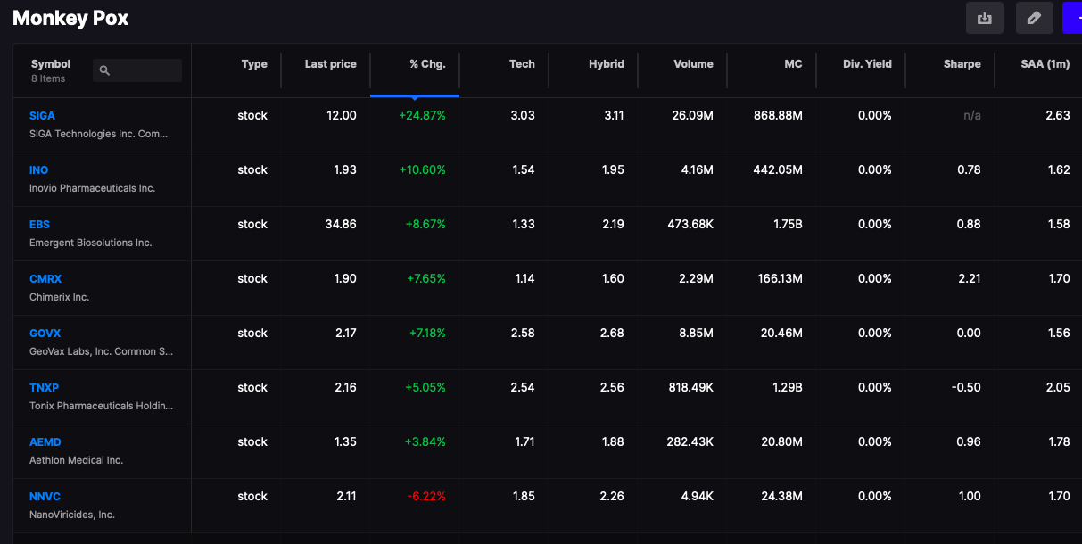Open the EBS ticker link
This screenshot has width=1082, height=544.
pyautogui.click(x=39, y=225)
